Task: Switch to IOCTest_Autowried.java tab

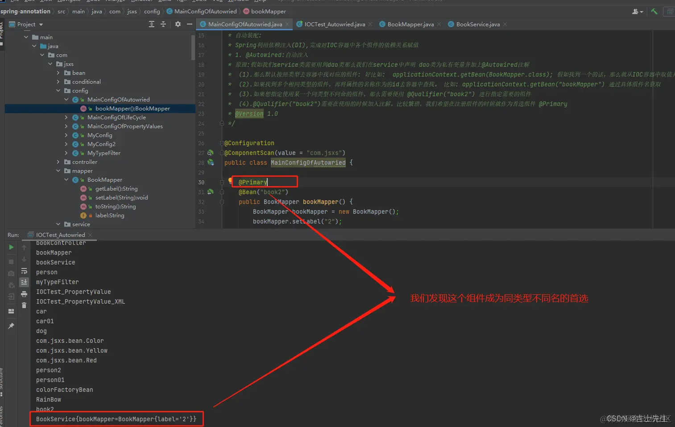Action: (335, 24)
